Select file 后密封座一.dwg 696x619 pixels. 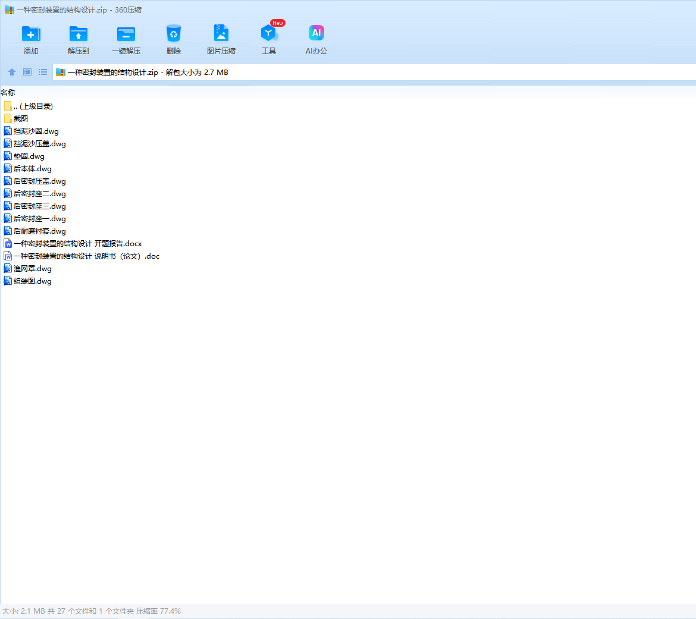coord(35,218)
